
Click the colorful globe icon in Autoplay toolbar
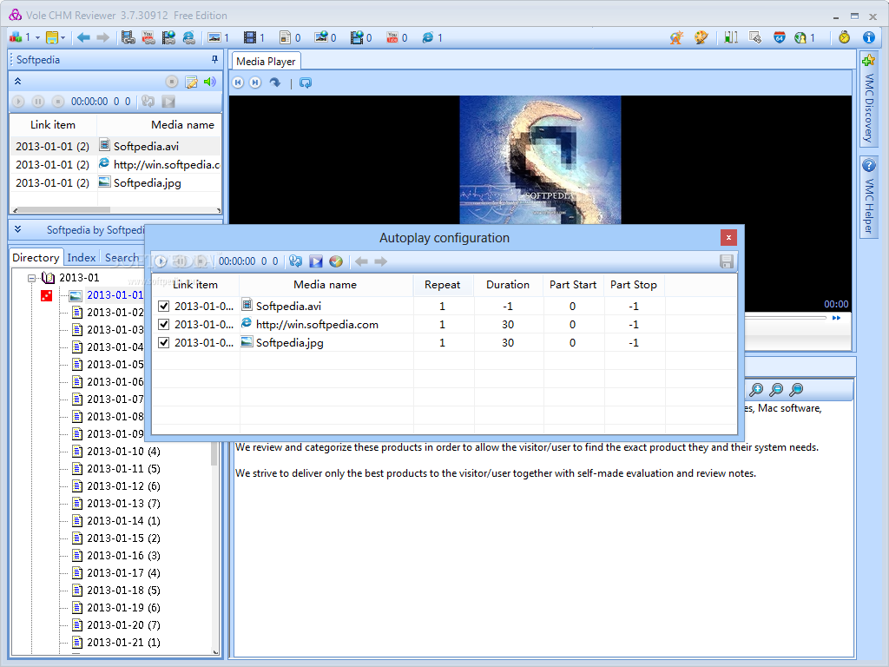coord(336,261)
